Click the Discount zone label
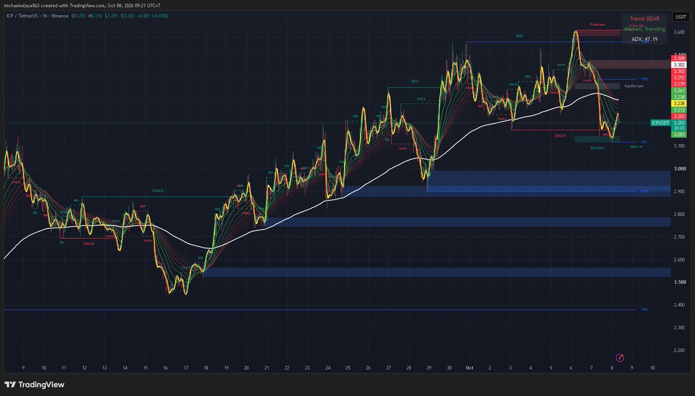The height and width of the screenshot is (396, 695). [598, 148]
